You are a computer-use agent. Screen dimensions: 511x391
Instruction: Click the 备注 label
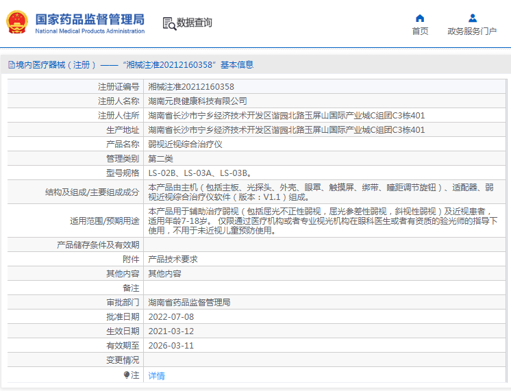131,288
